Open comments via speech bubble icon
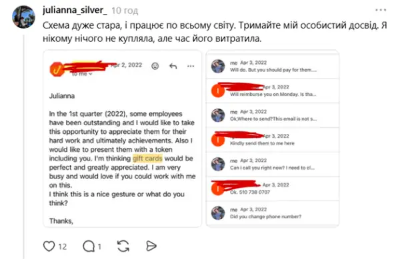The image size is (400, 259). (89, 246)
